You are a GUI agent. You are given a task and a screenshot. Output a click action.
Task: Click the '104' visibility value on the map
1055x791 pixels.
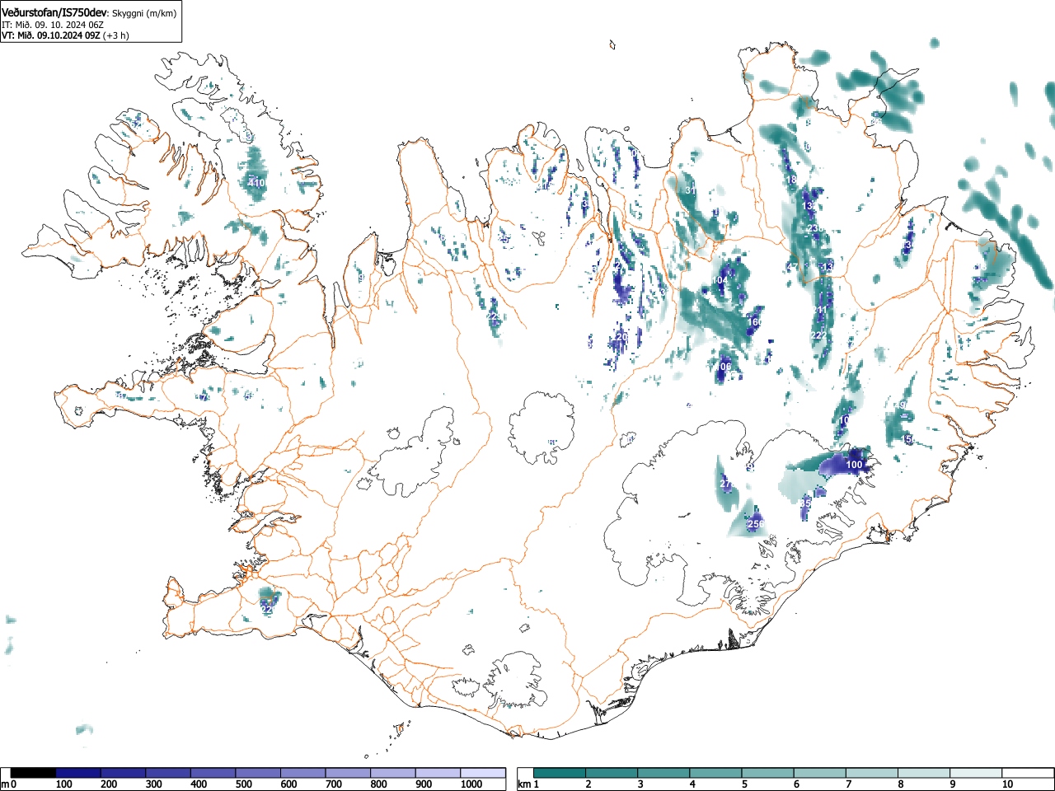pos(720,281)
